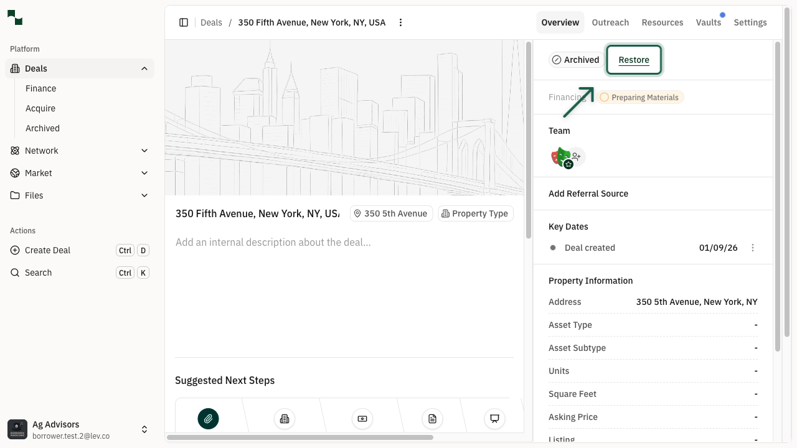Screen dimensions: 797x448
Task: Click the Restore link
Action: tap(633, 60)
